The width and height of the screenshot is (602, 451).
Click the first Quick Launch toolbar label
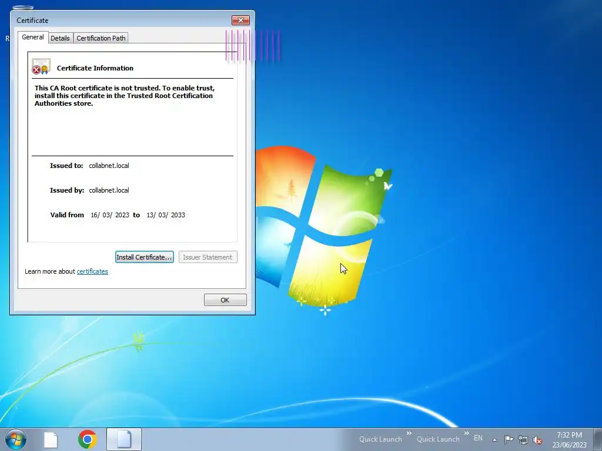click(x=380, y=439)
